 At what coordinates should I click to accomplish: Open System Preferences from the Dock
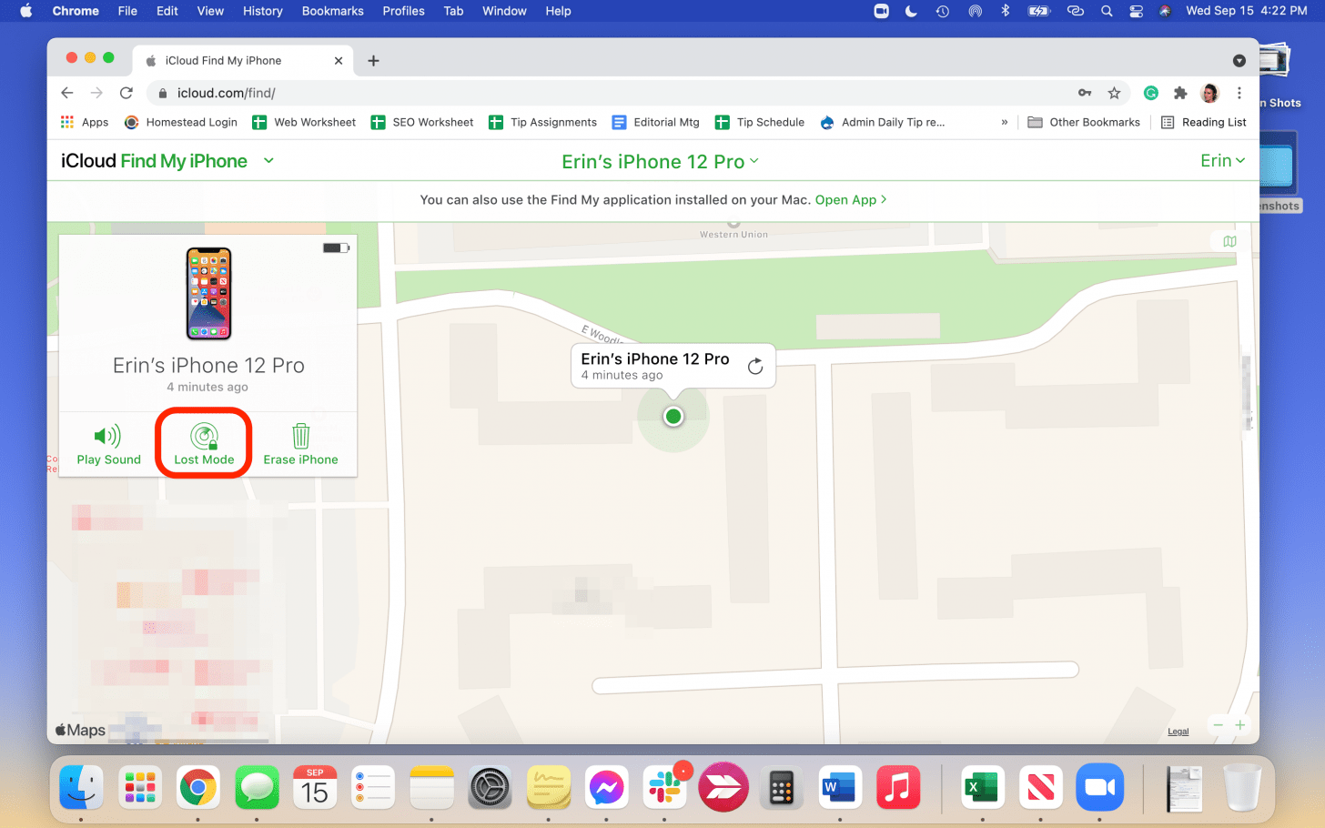click(x=491, y=788)
